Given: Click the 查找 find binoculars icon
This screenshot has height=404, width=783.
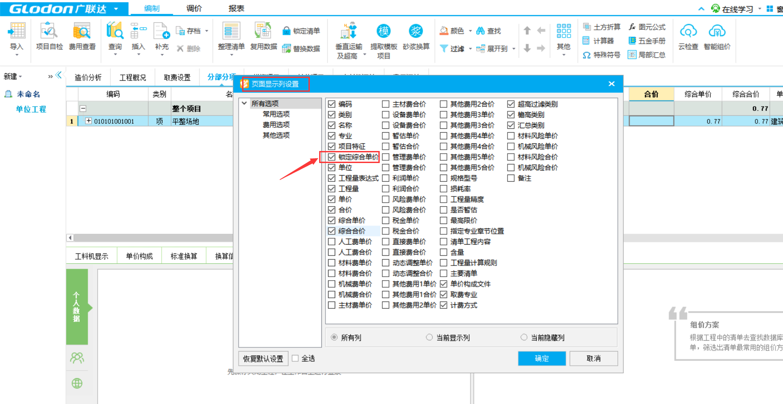Looking at the screenshot, I should 480,31.
